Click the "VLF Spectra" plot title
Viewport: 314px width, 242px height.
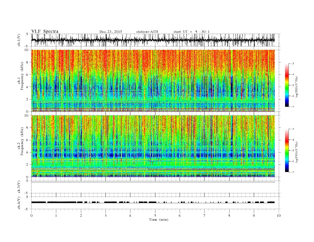coord(45,31)
